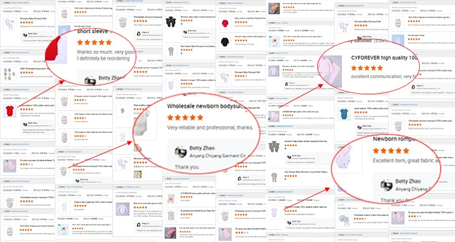The image size is (455, 242).
Task: Select the red long sleeve bodysuit thumbnail
Action: pos(225,24)
